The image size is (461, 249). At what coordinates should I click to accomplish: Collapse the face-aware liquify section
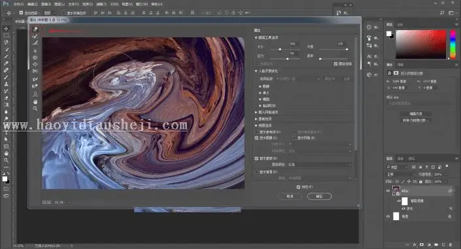(x=256, y=71)
